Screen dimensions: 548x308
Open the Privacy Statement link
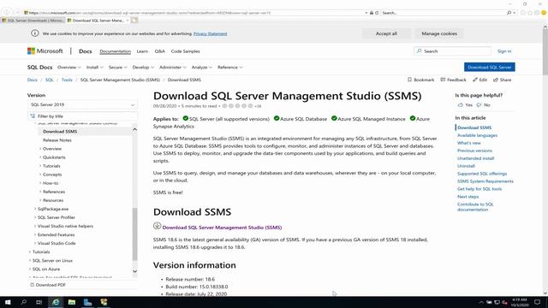point(210,33)
